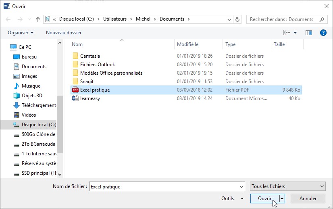
Task: Select the Excel pratique PDF file
Action: point(95,90)
